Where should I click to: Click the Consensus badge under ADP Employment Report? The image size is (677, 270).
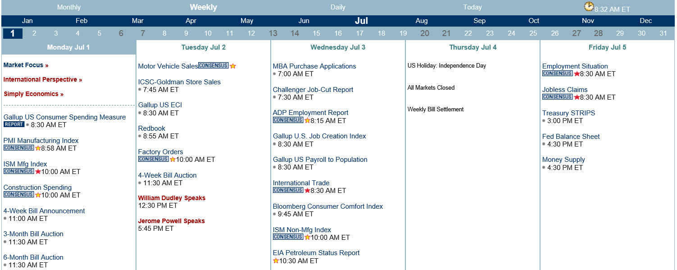pyautogui.click(x=288, y=120)
